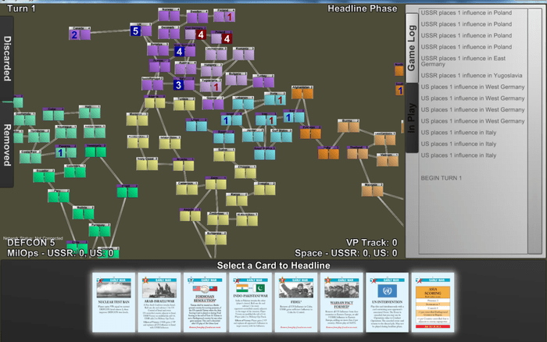Click the "Space - USSR: 0, US: 0" readout

tap(345, 253)
